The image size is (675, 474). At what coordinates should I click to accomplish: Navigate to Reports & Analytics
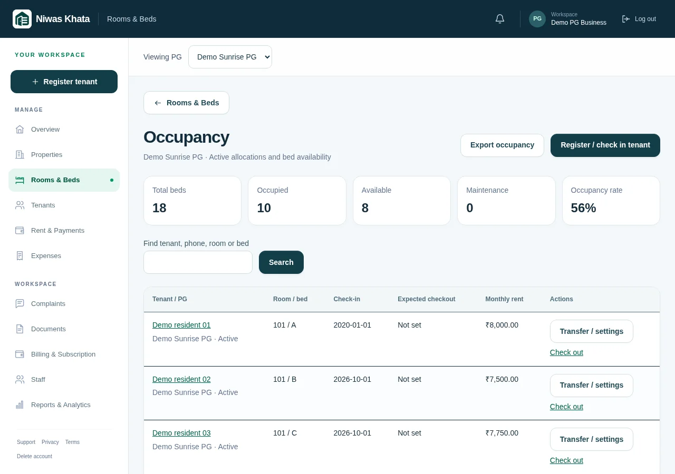(64, 404)
